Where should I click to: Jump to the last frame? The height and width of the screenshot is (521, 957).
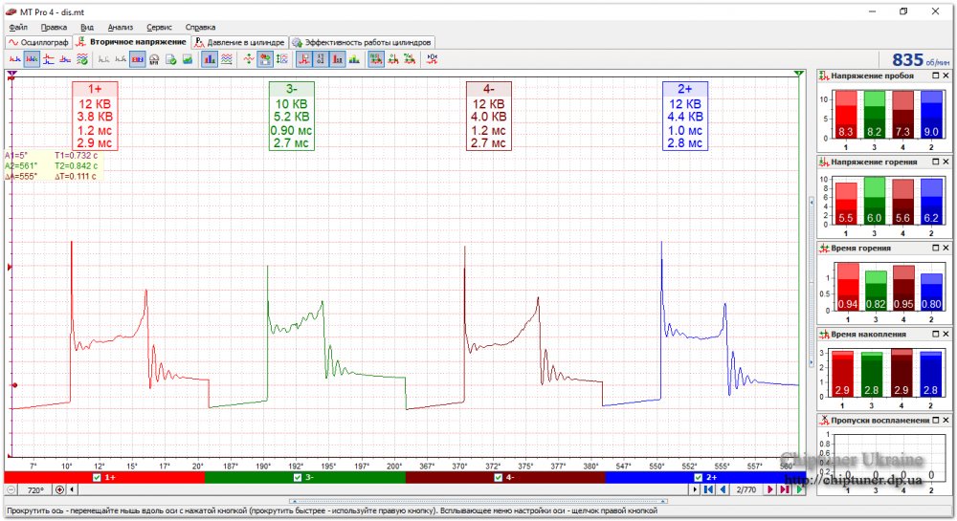(x=785, y=489)
